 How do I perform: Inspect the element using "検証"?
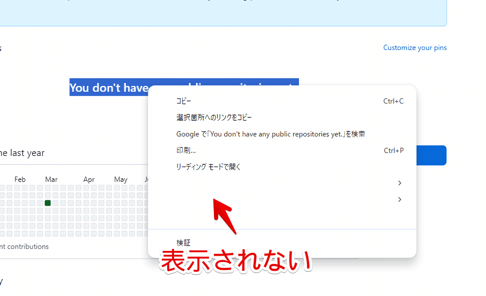(x=183, y=243)
